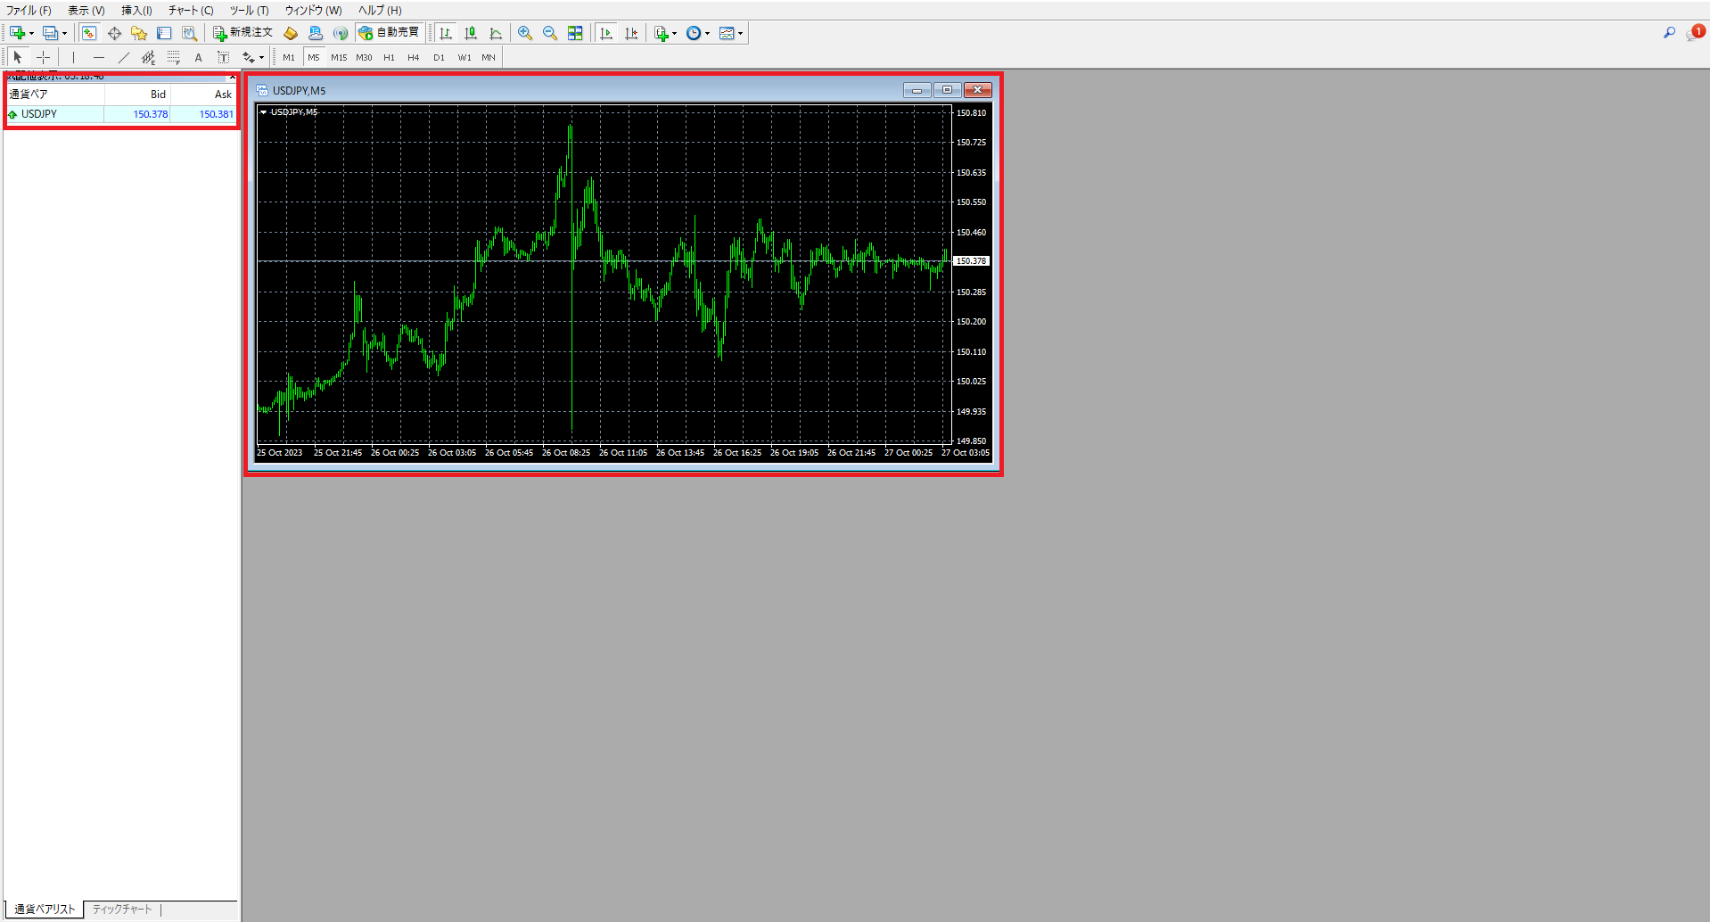Select the crosshair tool
Screen dimensions: 1710x922
click(43, 57)
